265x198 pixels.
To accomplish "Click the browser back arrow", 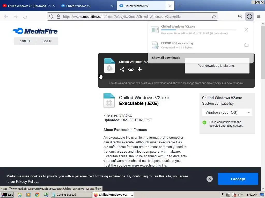I will 6,16.
